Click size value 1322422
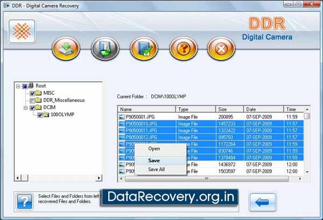323x220 pixels. 227,131
